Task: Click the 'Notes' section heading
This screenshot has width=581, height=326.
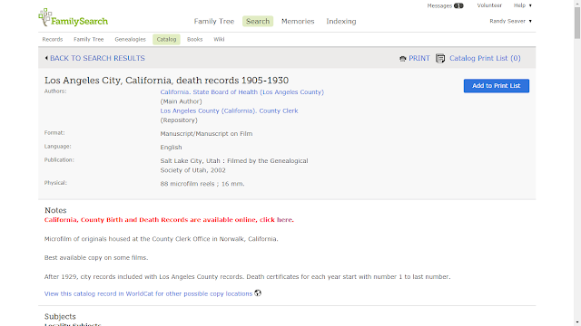Action: point(55,210)
